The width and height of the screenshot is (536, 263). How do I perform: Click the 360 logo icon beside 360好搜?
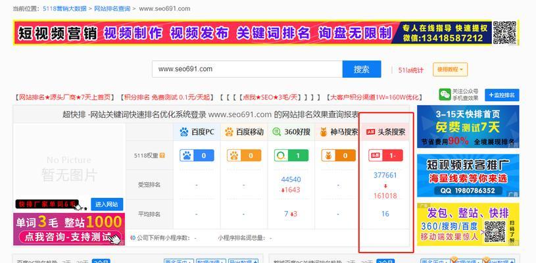point(276,132)
